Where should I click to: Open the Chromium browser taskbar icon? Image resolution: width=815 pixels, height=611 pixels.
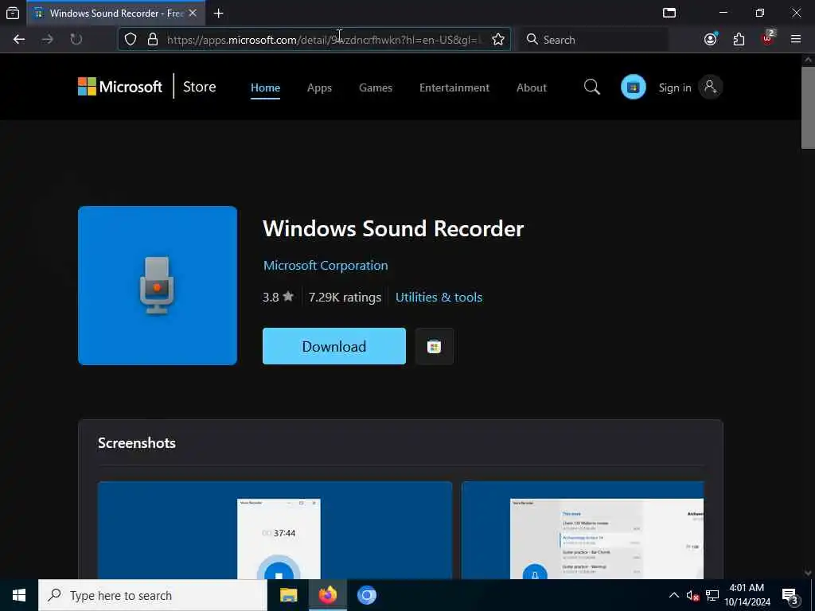366,595
